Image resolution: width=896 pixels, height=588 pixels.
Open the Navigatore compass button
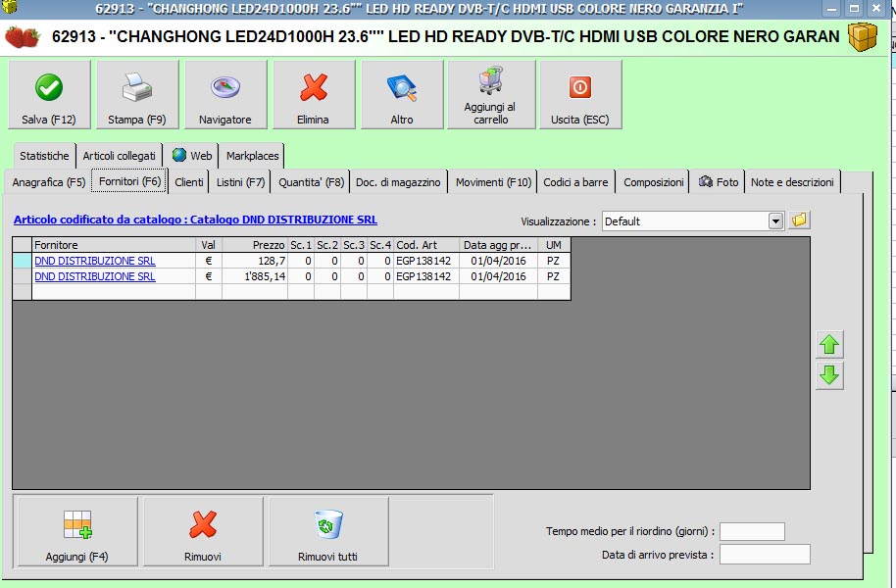tap(225, 95)
